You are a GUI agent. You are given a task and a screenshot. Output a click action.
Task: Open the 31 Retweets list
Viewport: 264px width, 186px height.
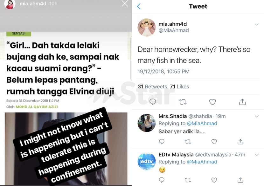coord(152,87)
